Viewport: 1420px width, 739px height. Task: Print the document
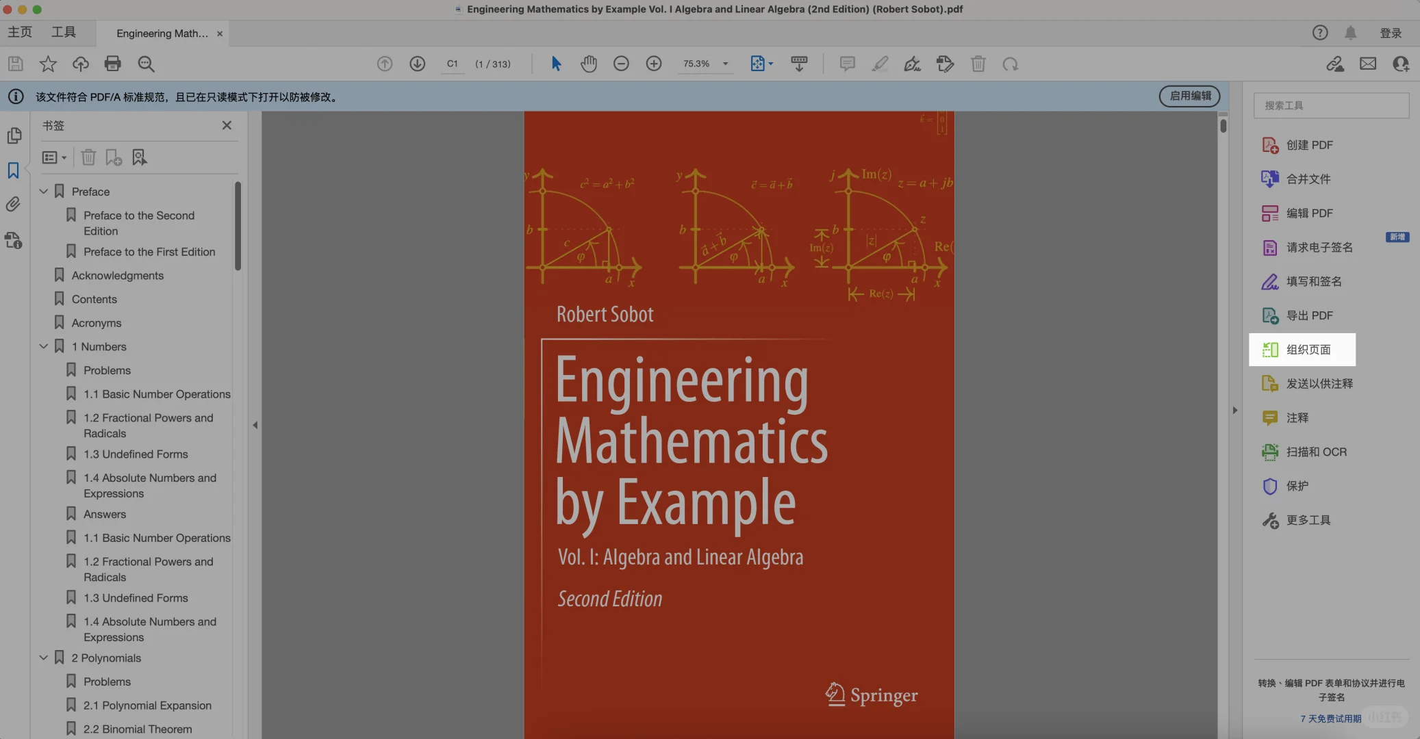tap(113, 64)
